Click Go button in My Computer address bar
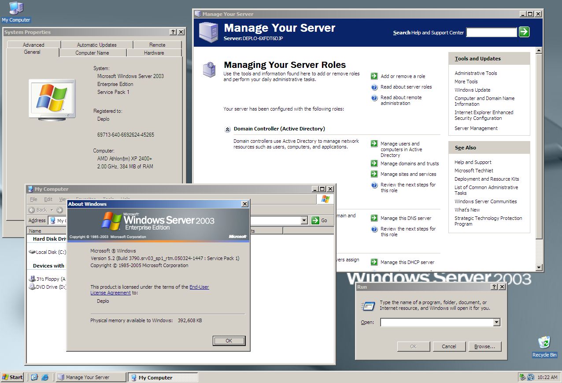Screen dimensions: 562x383 320,220
